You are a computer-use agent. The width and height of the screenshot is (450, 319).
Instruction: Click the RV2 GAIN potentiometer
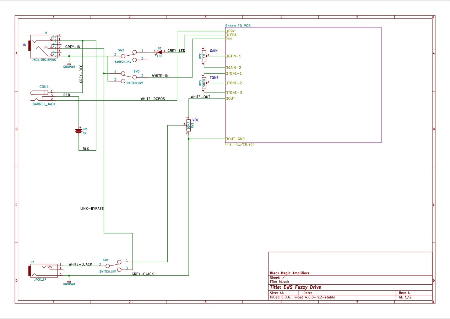204,56
